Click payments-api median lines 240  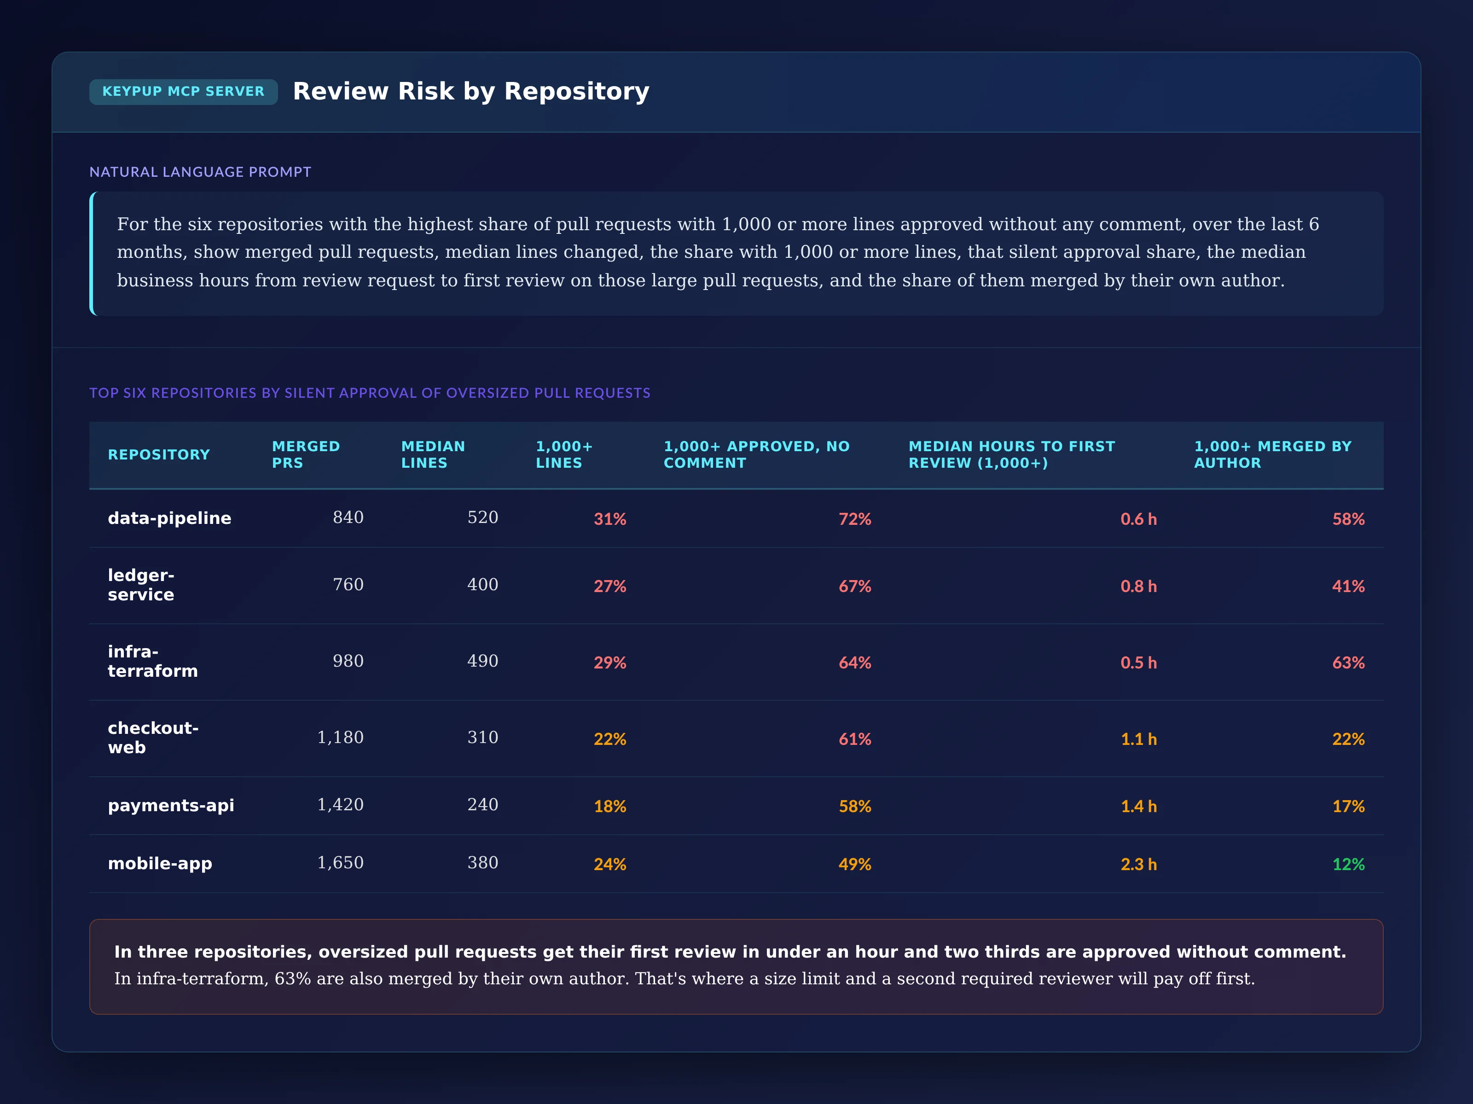[483, 805]
